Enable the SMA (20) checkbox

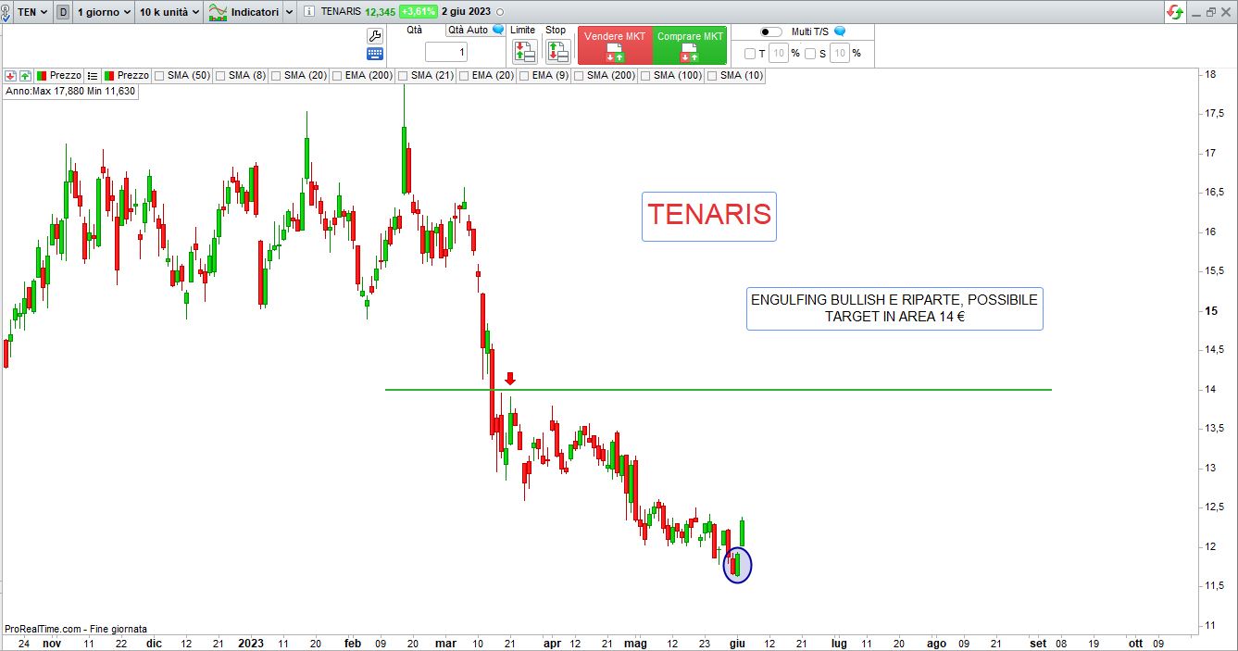tap(277, 76)
